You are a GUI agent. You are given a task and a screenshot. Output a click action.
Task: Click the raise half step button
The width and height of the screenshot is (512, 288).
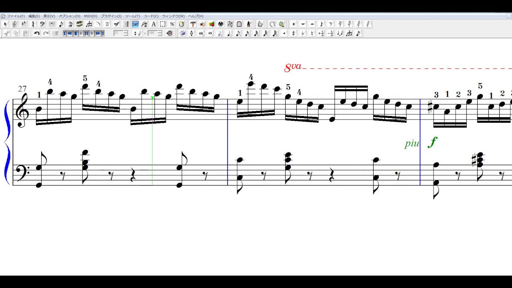tap(321, 33)
